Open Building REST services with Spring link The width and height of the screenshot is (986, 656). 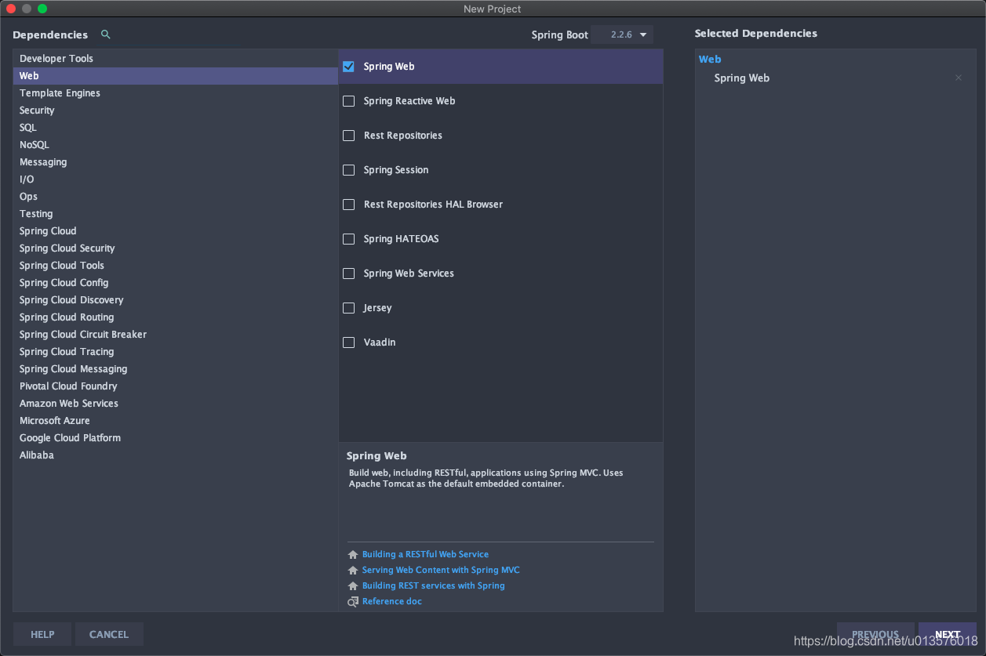(x=434, y=585)
